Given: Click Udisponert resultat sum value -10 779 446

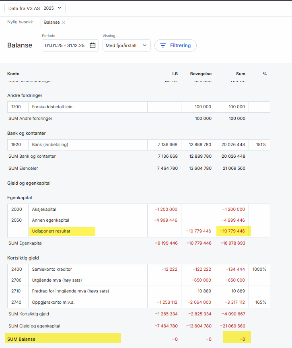Looking at the screenshot, I should point(232,231).
